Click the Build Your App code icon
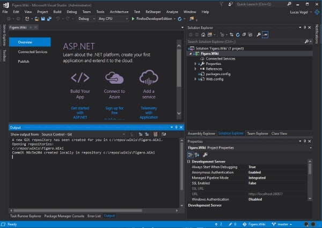322x228 pixels. point(80,78)
